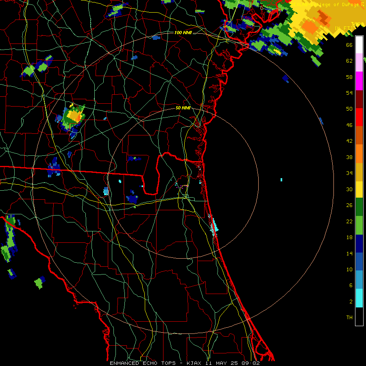This screenshot has width=366, height=366.
Task: Select the dark green legend swatch
Action: [x=359, y=207]
